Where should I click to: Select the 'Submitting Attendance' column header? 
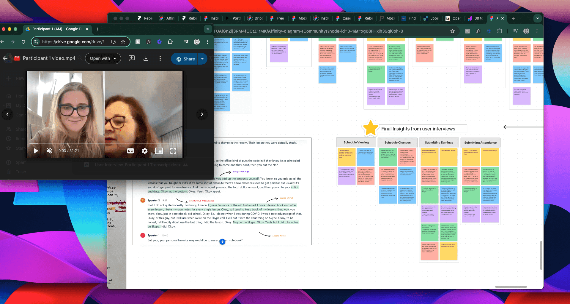[x=481, y=143]
